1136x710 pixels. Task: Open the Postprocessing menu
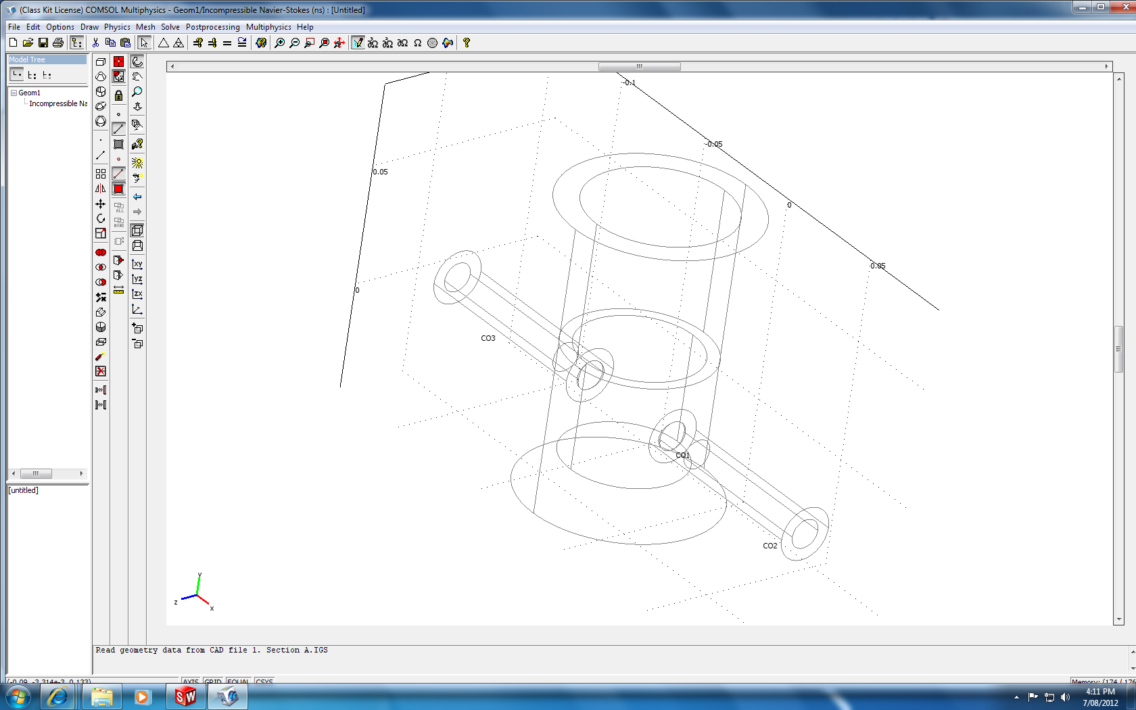pos(212,27)
